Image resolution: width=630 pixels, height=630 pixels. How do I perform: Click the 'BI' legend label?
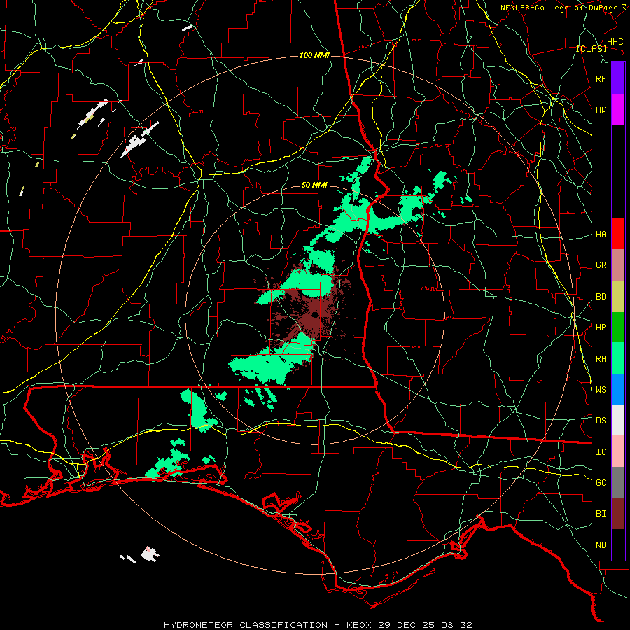tap(601, 514)
